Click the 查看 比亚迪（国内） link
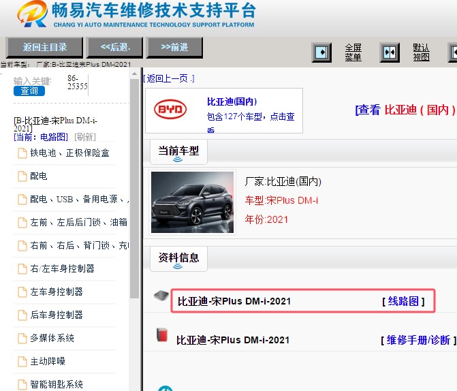 pyautogui.click(x=406, y=110)
